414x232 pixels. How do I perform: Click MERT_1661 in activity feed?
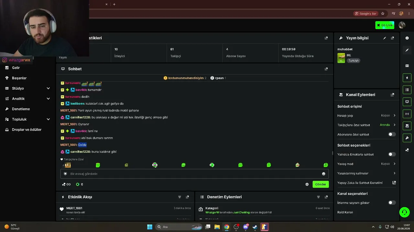(74, 208)
